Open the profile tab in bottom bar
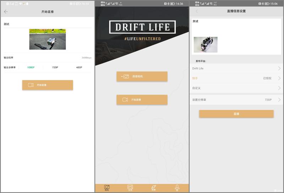 click(177, 188)
